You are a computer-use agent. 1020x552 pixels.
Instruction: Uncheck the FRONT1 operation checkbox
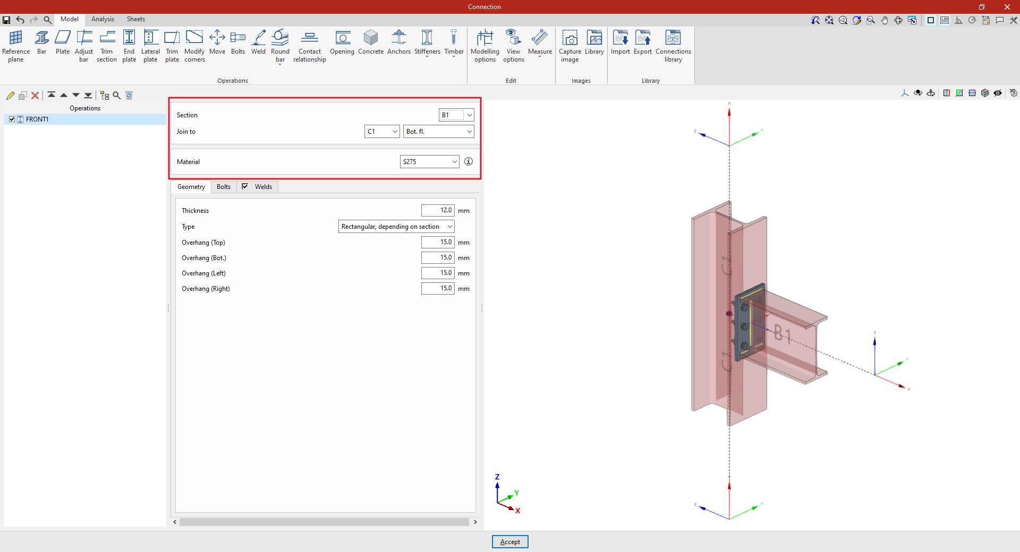coord(12,119)
